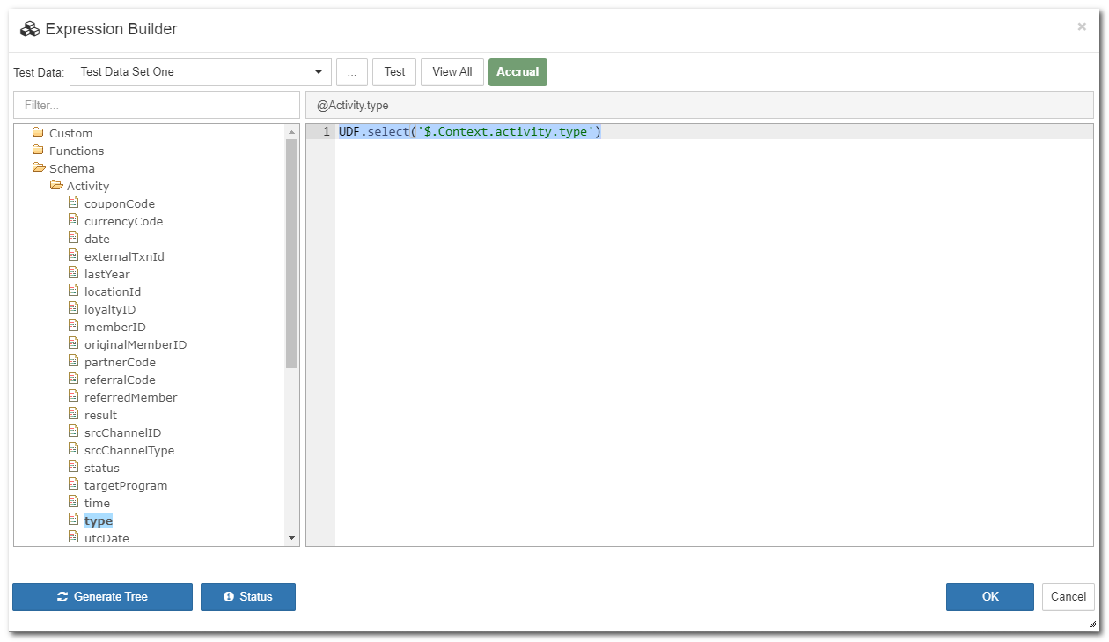Click the refresh icon on Generate Tree

(x=62, y=597)
